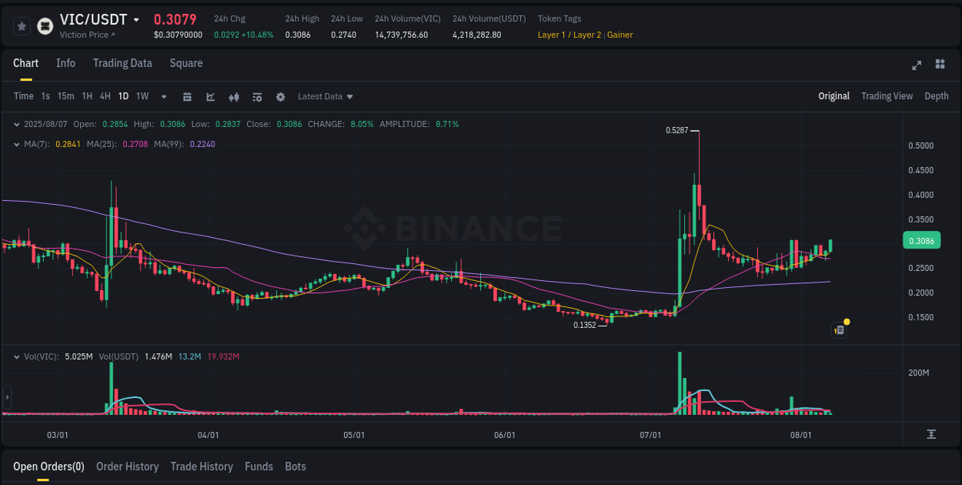
Task: Switch to line chart style
Action: 210,96
